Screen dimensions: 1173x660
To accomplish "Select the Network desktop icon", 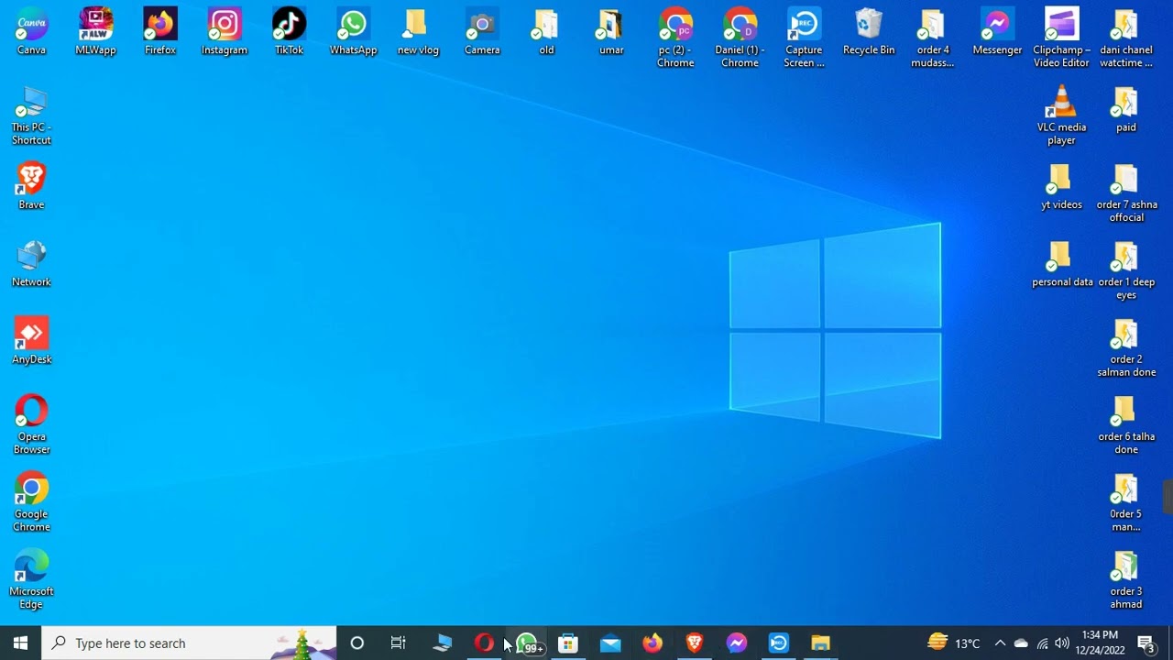I will [x=31, y=263].
